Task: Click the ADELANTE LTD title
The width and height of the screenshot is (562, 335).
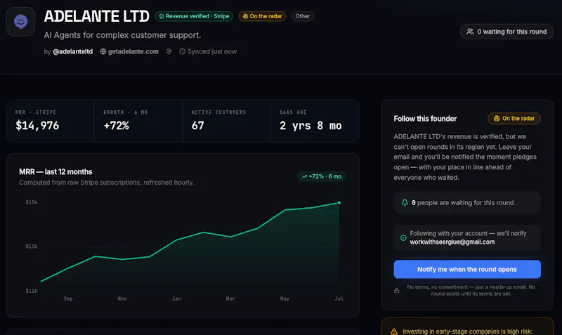Action: pos(96,16)
